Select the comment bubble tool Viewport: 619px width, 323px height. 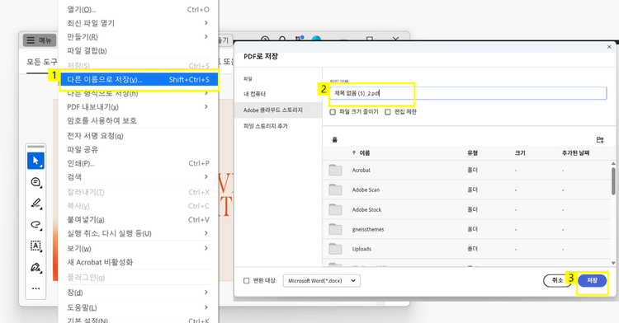[35, 182]
